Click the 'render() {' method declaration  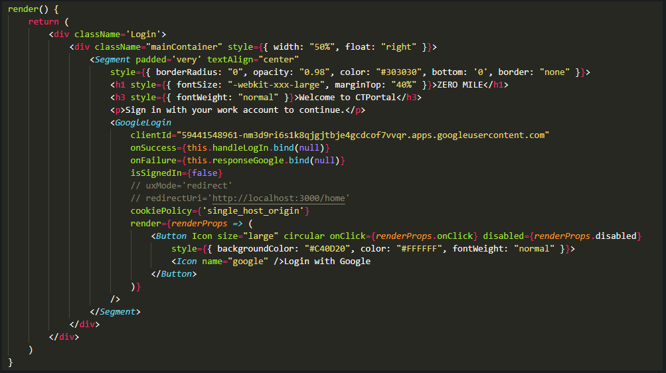point(33,9)
